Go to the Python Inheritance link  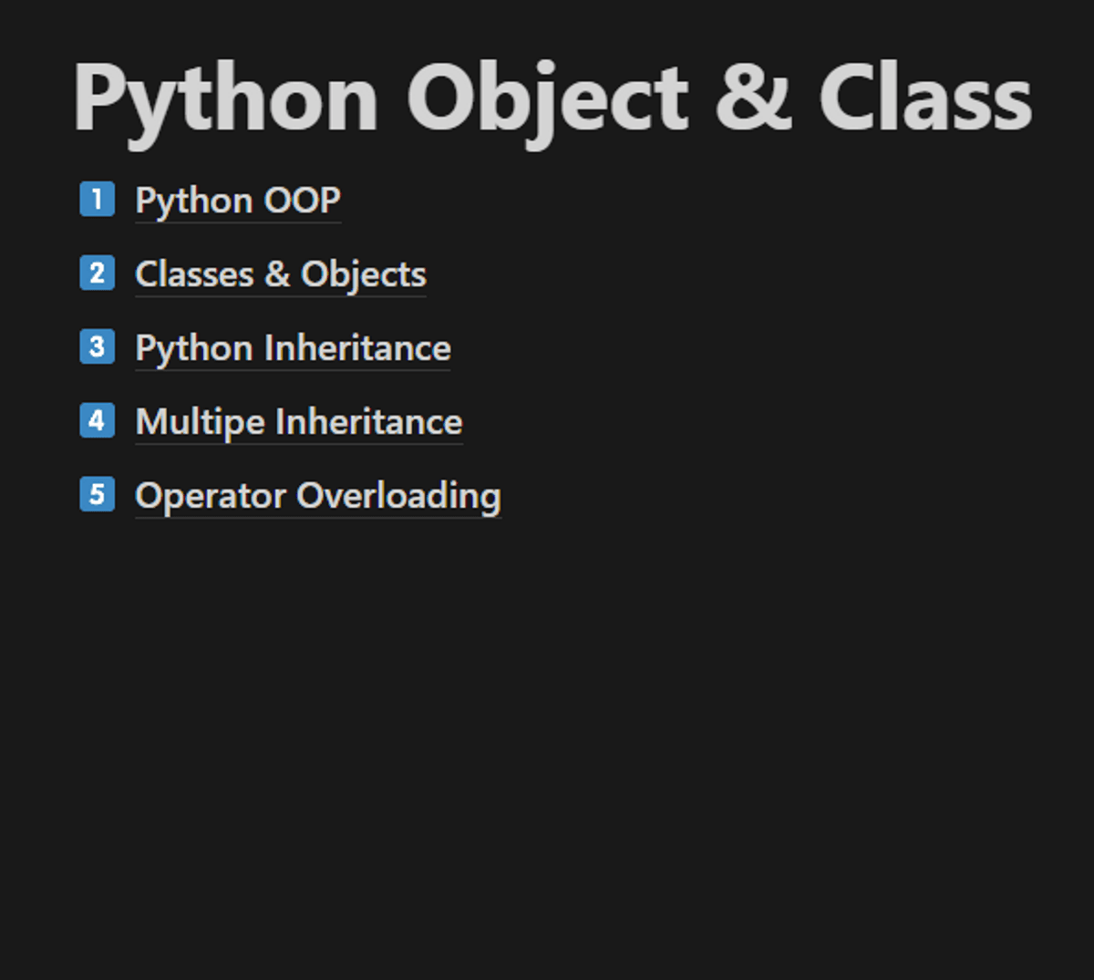click(293, 348)
